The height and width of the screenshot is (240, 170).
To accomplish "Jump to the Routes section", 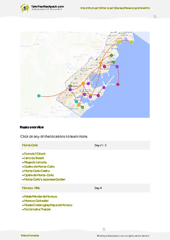I will point(119,8).
